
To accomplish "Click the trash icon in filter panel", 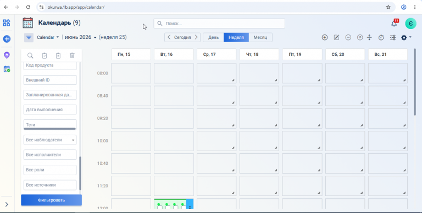I will click(x=72, y=55).
